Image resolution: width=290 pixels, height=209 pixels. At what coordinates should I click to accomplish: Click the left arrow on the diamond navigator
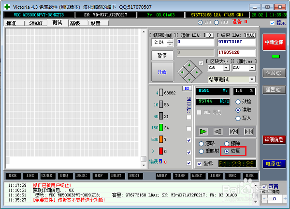click(182, 73)
